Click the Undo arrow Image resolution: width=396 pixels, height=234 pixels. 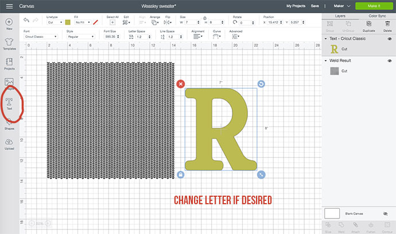(26, 20)
